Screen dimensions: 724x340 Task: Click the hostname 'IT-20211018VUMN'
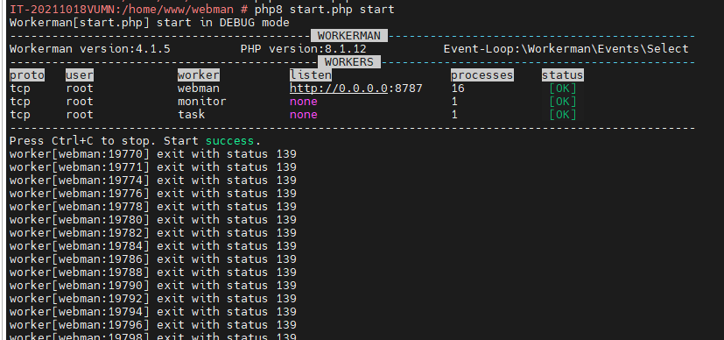coord(62,10)
